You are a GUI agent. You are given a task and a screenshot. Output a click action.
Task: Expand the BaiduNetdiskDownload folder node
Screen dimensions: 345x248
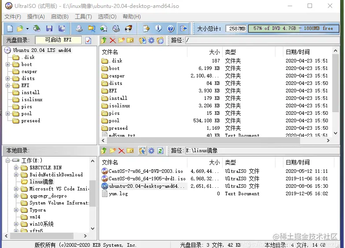16,175
